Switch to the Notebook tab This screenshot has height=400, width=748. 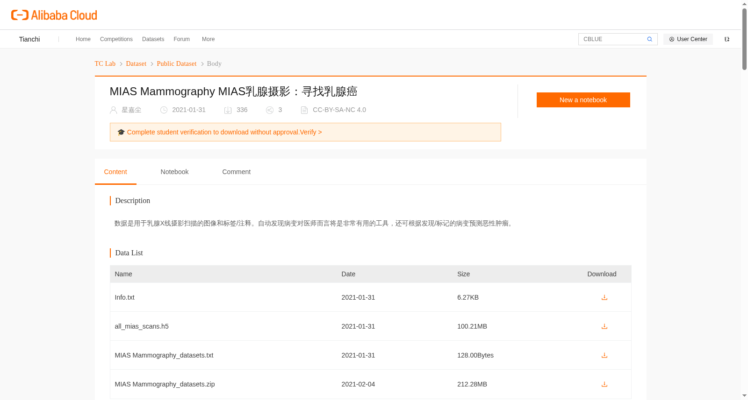(x=174, y=172)
